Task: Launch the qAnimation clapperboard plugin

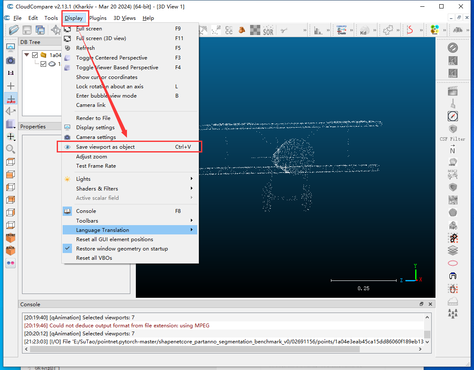Action: 452,90
